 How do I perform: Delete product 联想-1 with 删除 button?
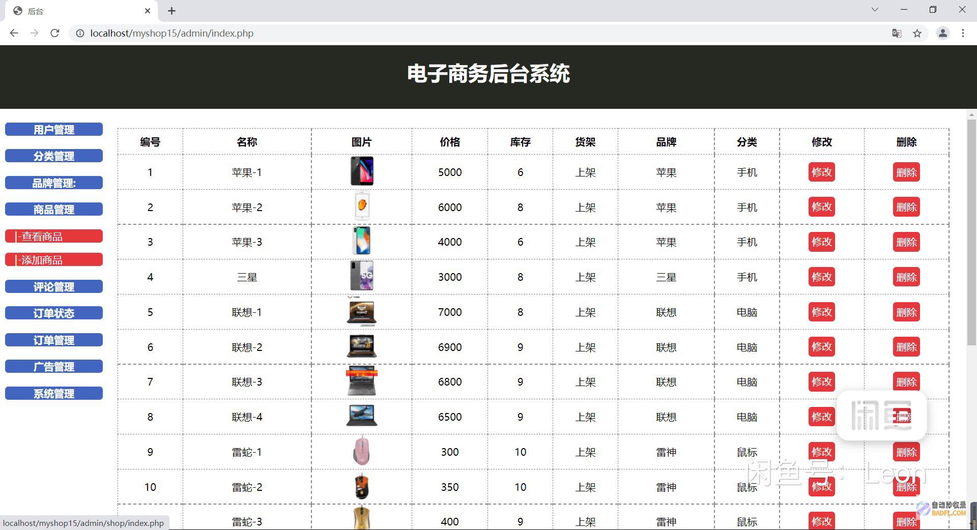point(906,312)
